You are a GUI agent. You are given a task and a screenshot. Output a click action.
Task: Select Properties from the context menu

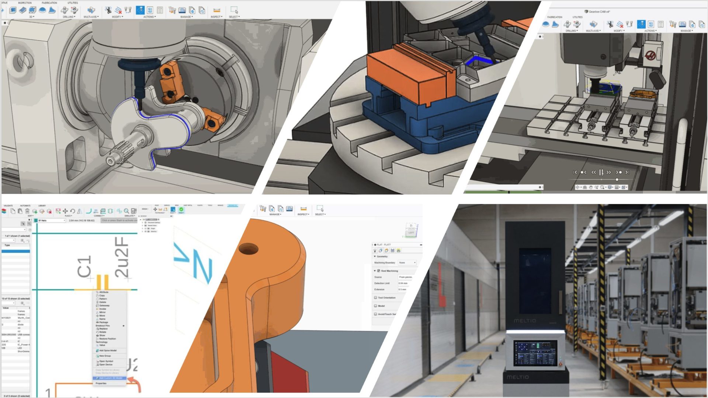click(x=101, y=383)
